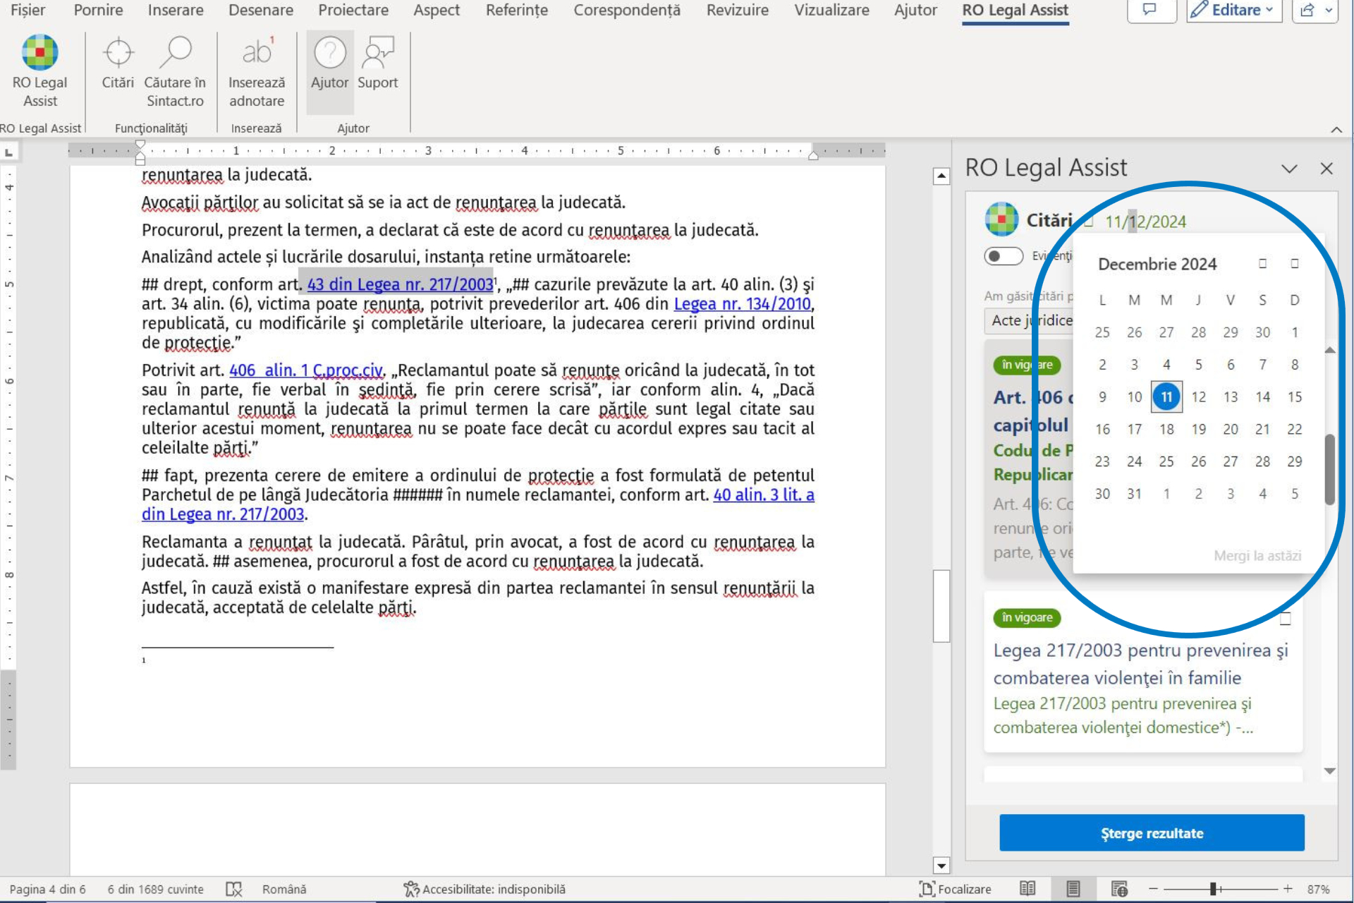
Task: Click the comments icon in title area
Action: [1149, 10]
